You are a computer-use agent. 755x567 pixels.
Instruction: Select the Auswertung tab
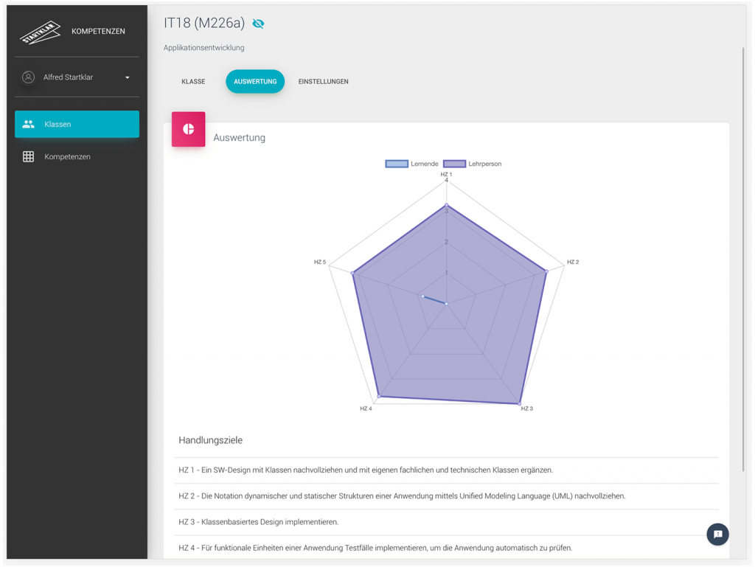[255, 82]
